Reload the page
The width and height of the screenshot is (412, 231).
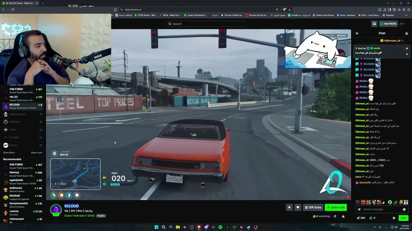pyautogui.click(x=13, y=10)
